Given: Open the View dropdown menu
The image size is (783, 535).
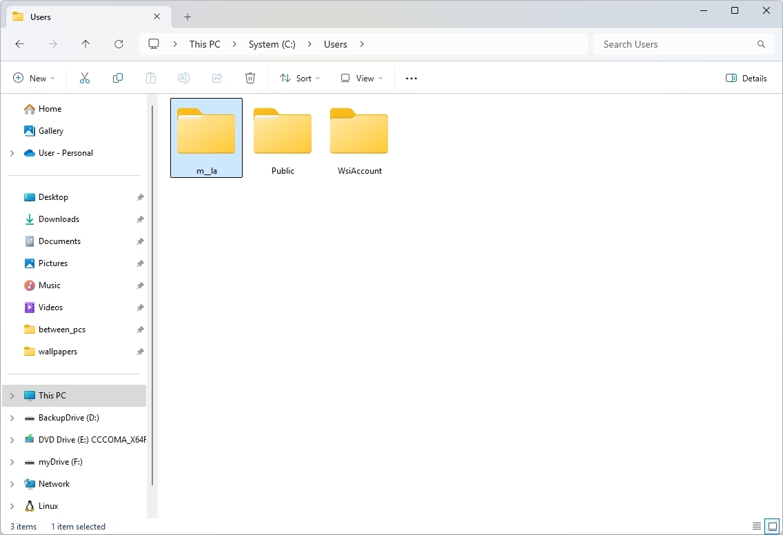Looking at the screenshot, I should pos(362,78).
